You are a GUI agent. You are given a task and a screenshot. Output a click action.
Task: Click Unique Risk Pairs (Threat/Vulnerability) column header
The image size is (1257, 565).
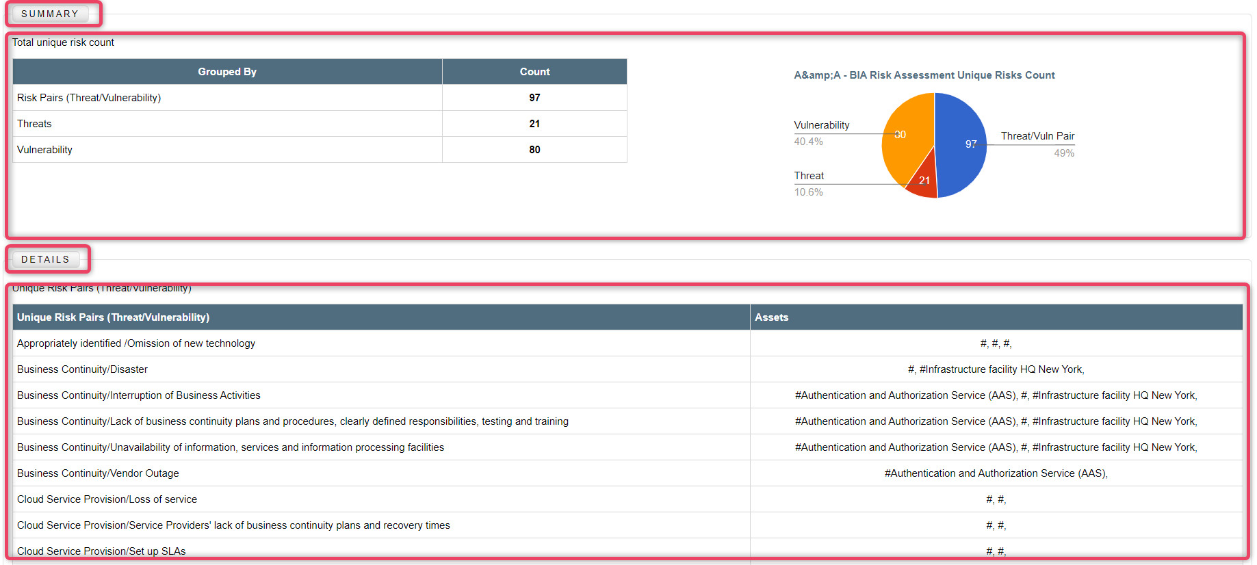point(381,317)
